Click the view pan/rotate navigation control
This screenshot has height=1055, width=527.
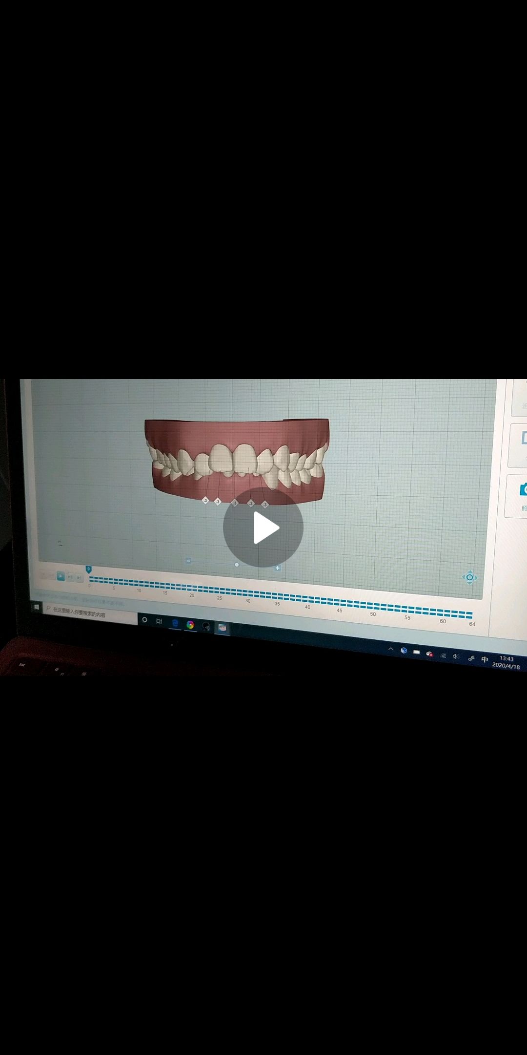tap(469, 577)
